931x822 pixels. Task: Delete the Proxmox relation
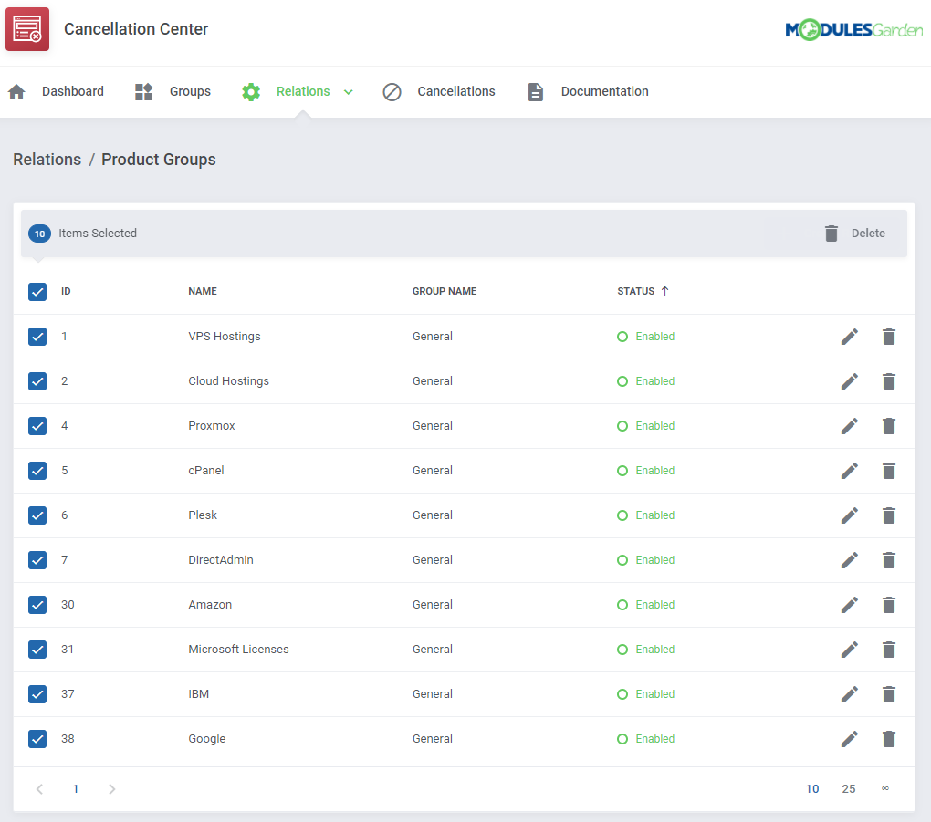point(889,426)
